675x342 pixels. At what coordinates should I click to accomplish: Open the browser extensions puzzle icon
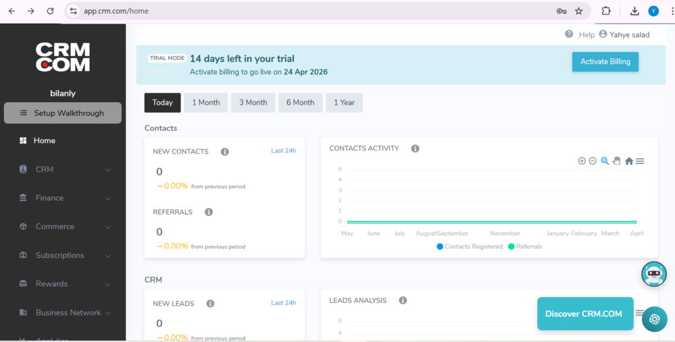(x=606, y=11)
